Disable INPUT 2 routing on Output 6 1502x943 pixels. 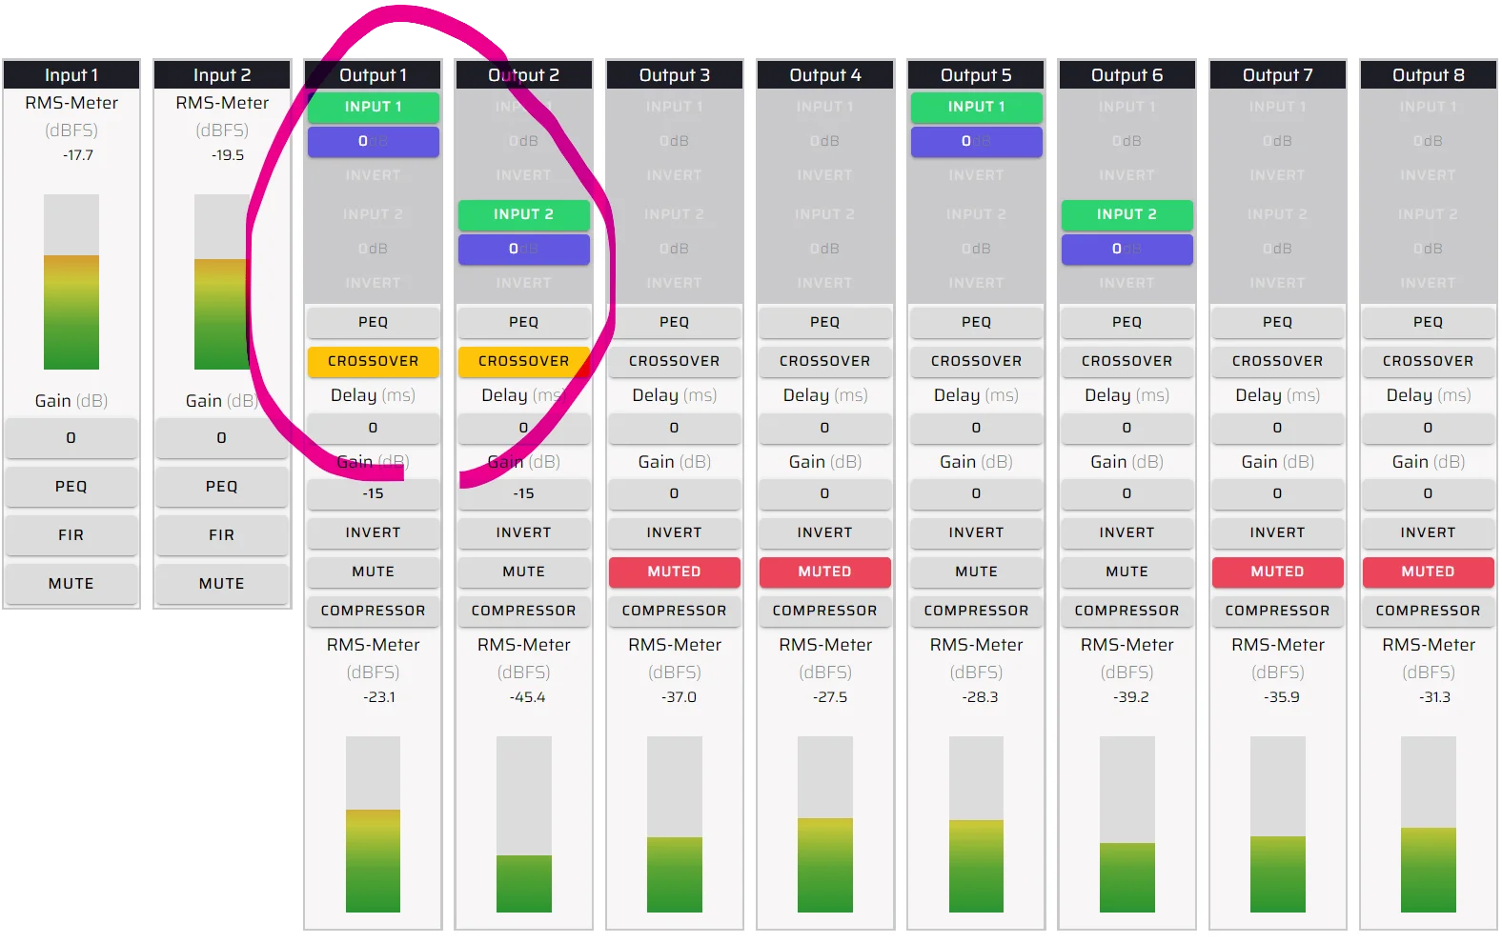[x=1126, y=214]
